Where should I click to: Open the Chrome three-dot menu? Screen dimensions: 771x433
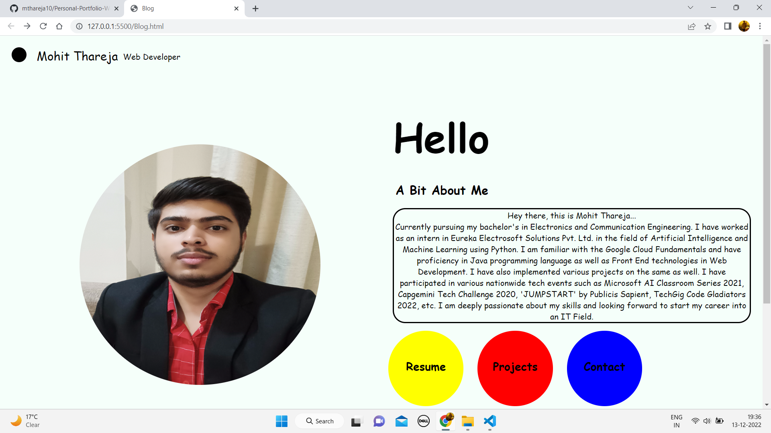coord(760,26)
